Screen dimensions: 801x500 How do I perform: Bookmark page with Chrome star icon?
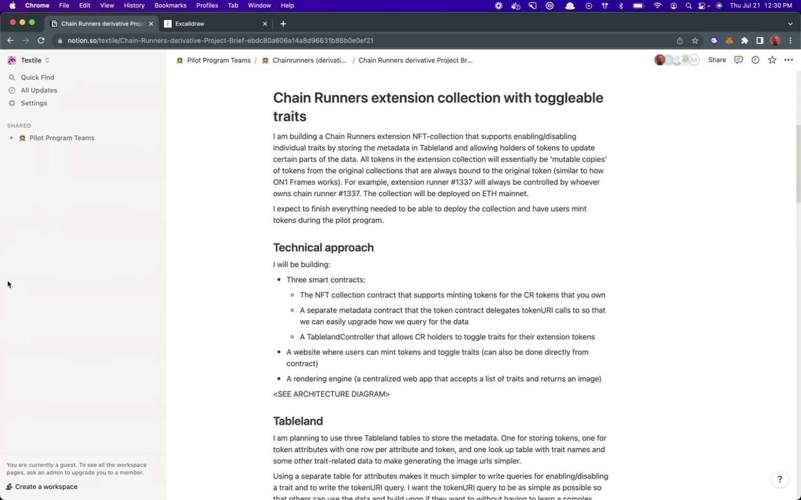click(695, 41)
